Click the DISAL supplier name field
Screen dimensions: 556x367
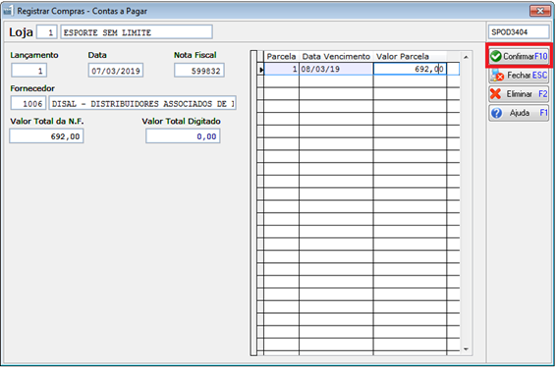[142, 103]
